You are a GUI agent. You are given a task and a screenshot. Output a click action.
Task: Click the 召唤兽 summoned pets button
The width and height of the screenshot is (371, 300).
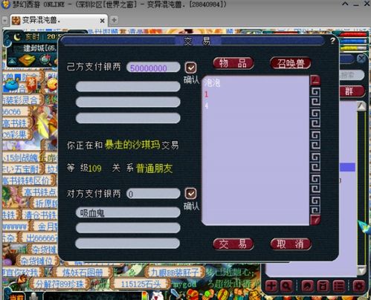pyautogui.click(x=291, y=63)
